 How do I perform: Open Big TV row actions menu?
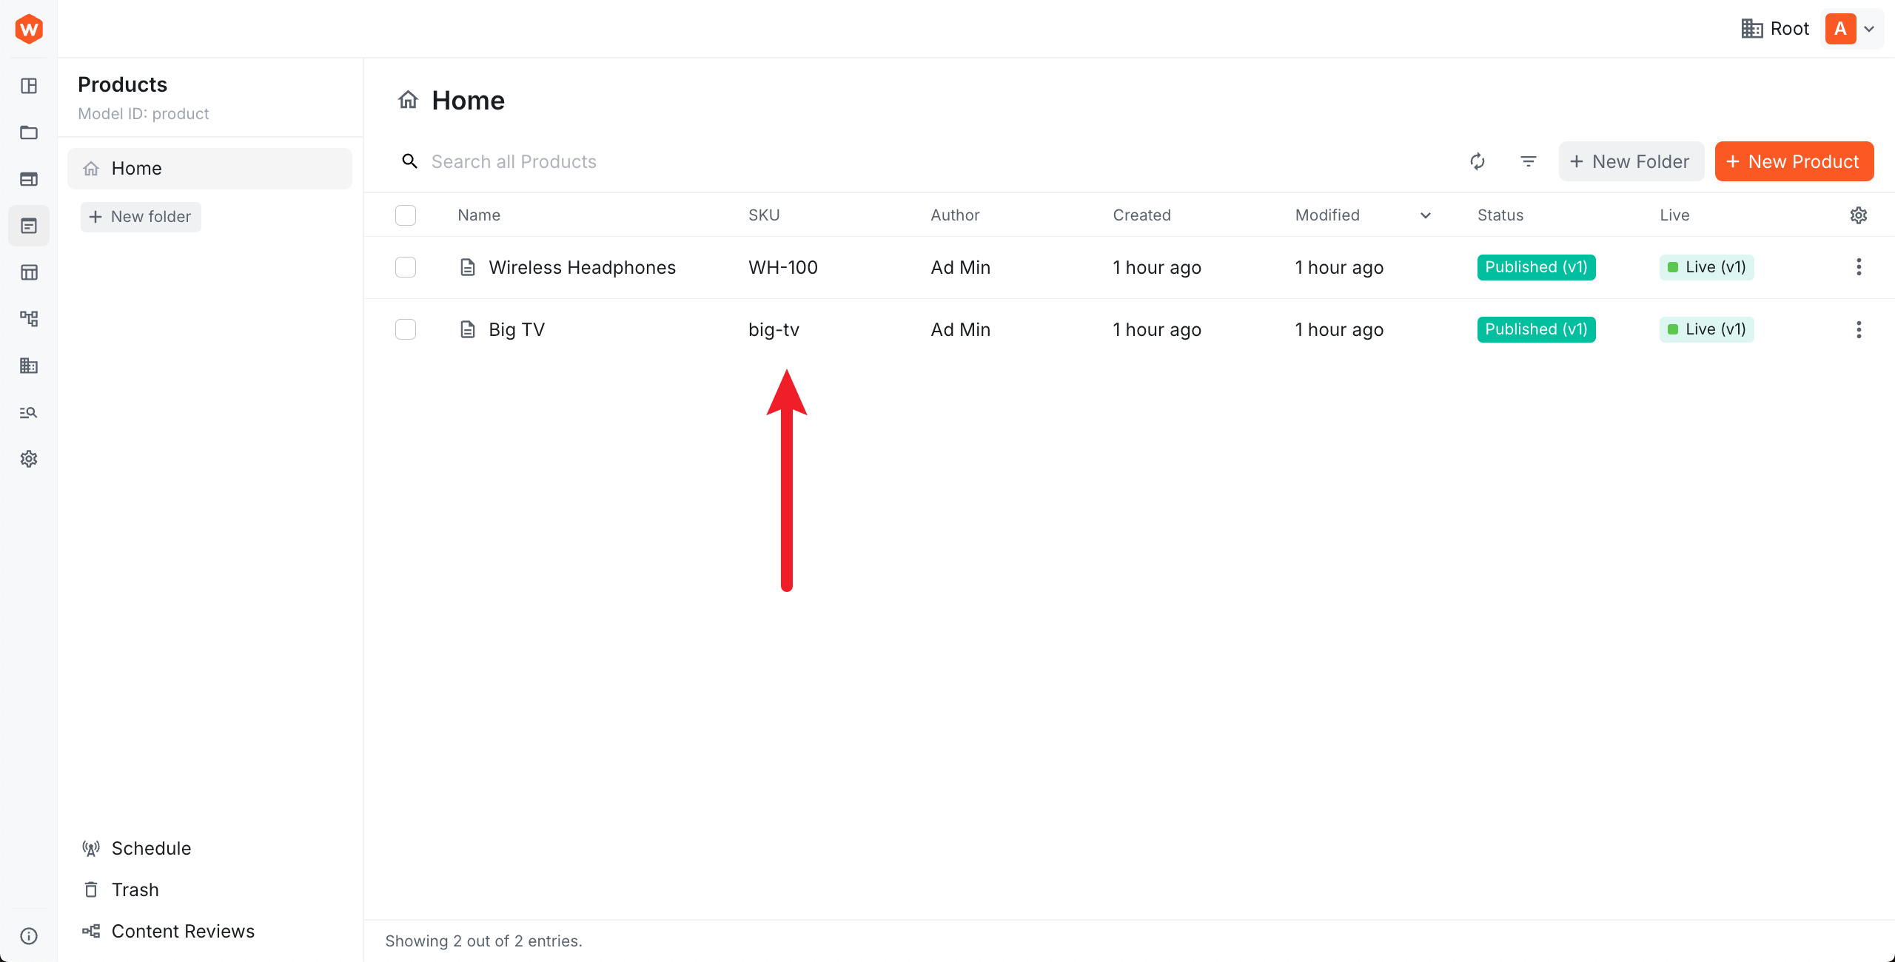(1858, 329)
